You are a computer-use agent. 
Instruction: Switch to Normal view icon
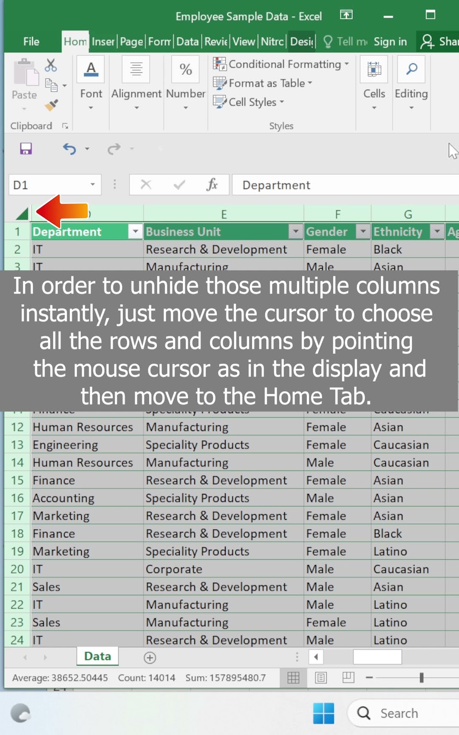[x=293, y=678]
